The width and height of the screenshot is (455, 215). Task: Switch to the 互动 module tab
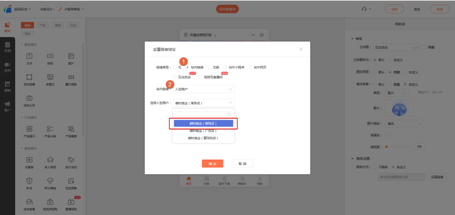73,25
